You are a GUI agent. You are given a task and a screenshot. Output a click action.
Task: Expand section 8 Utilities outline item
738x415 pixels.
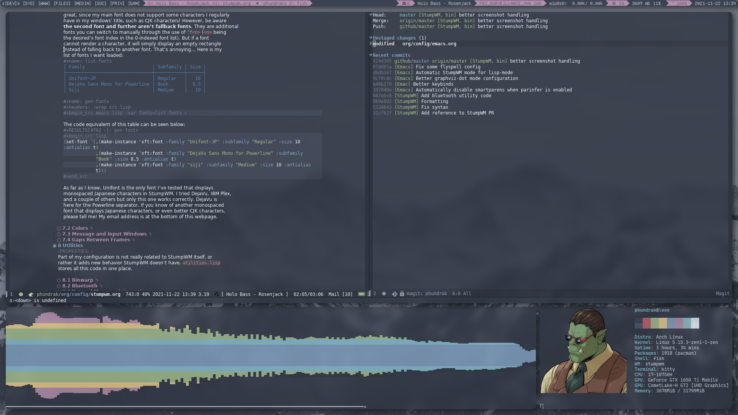tap(55, 245)
